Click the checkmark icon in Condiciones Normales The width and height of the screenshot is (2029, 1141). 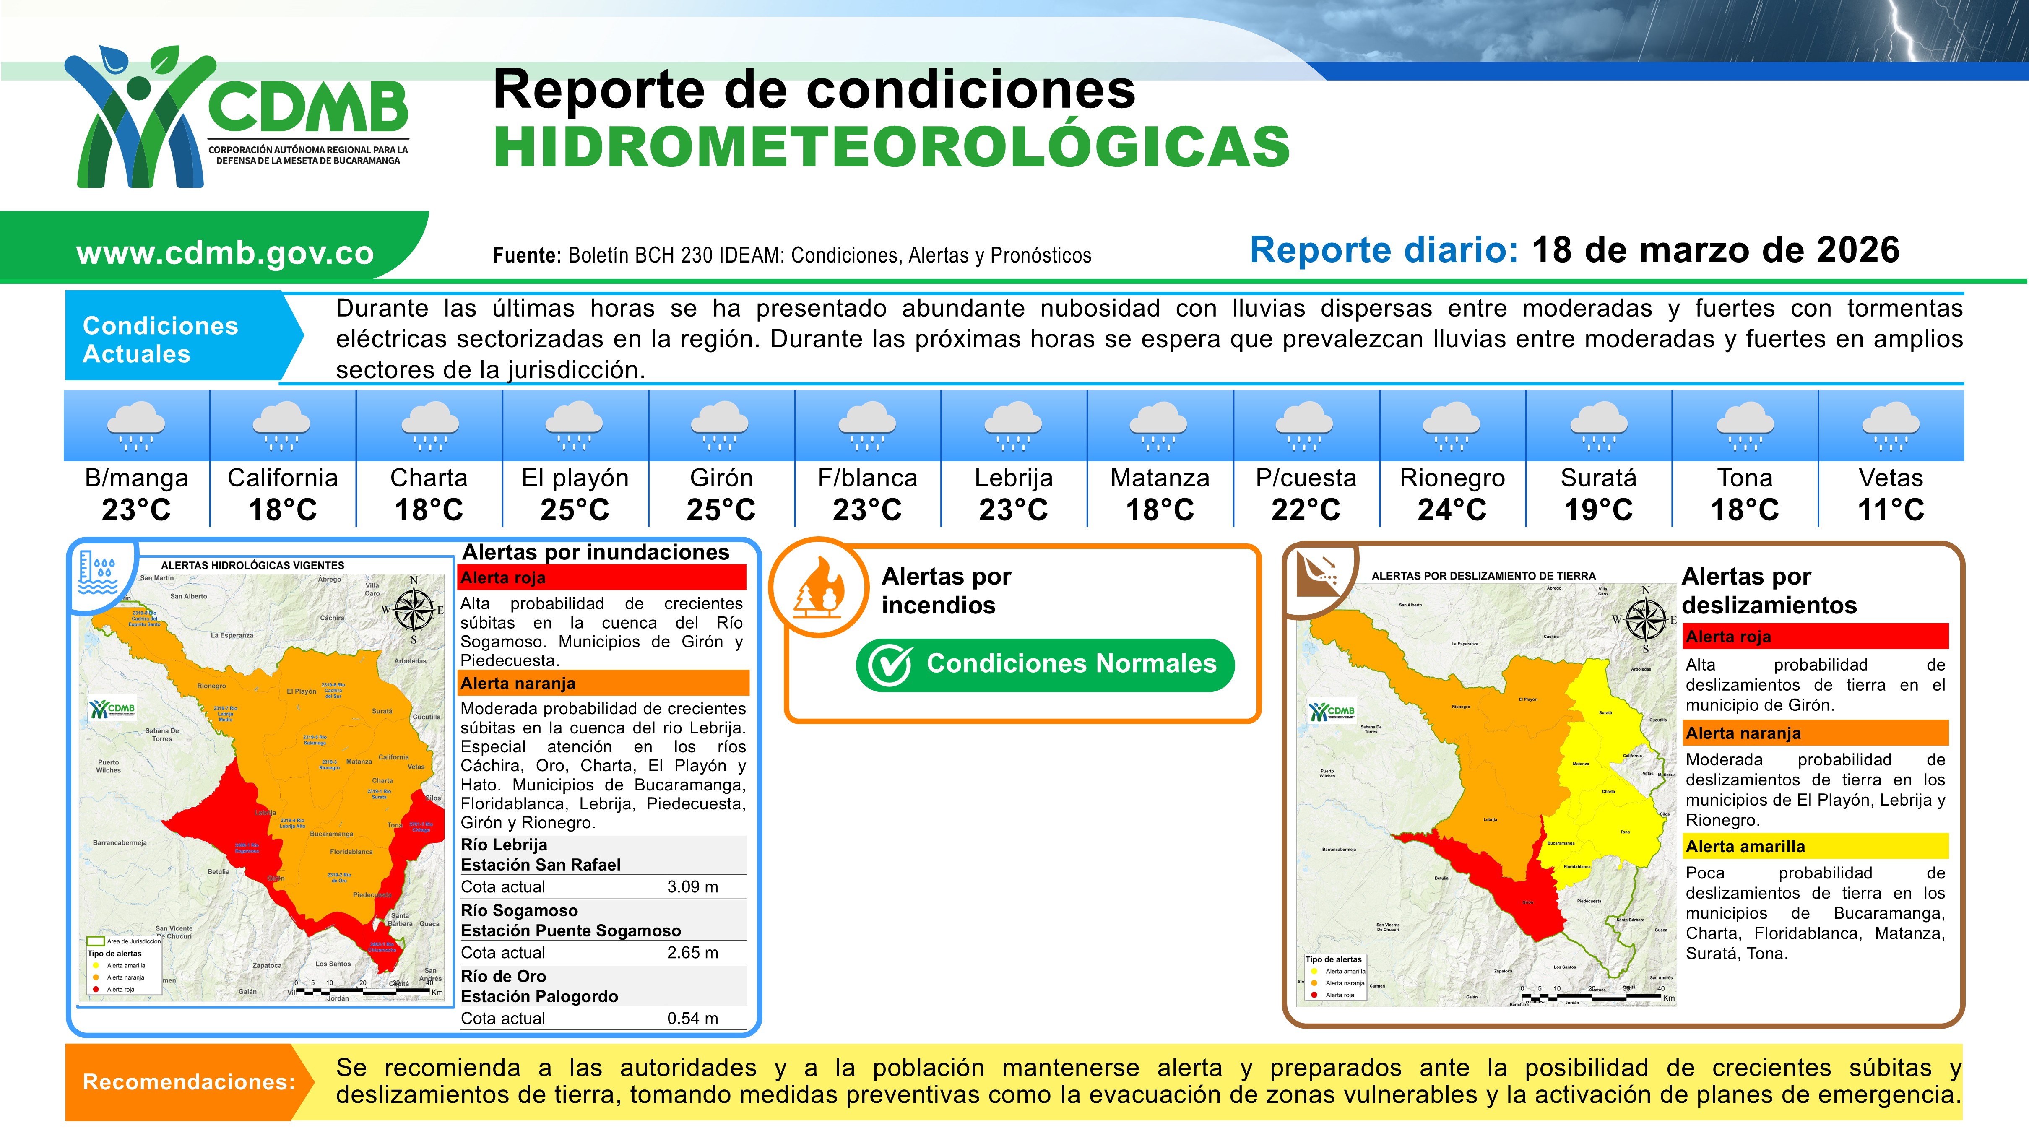tap(889, 665)
